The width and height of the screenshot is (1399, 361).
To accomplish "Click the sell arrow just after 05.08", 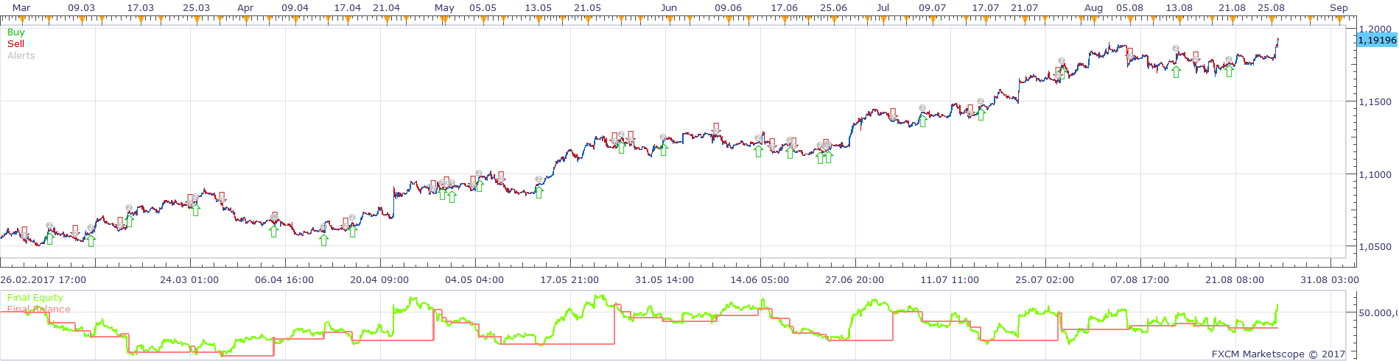I will coord(1129,53).
